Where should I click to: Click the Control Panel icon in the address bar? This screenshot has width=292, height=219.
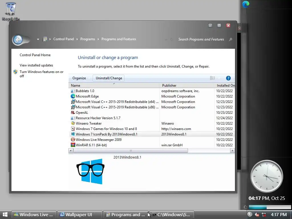click(45, 39)
